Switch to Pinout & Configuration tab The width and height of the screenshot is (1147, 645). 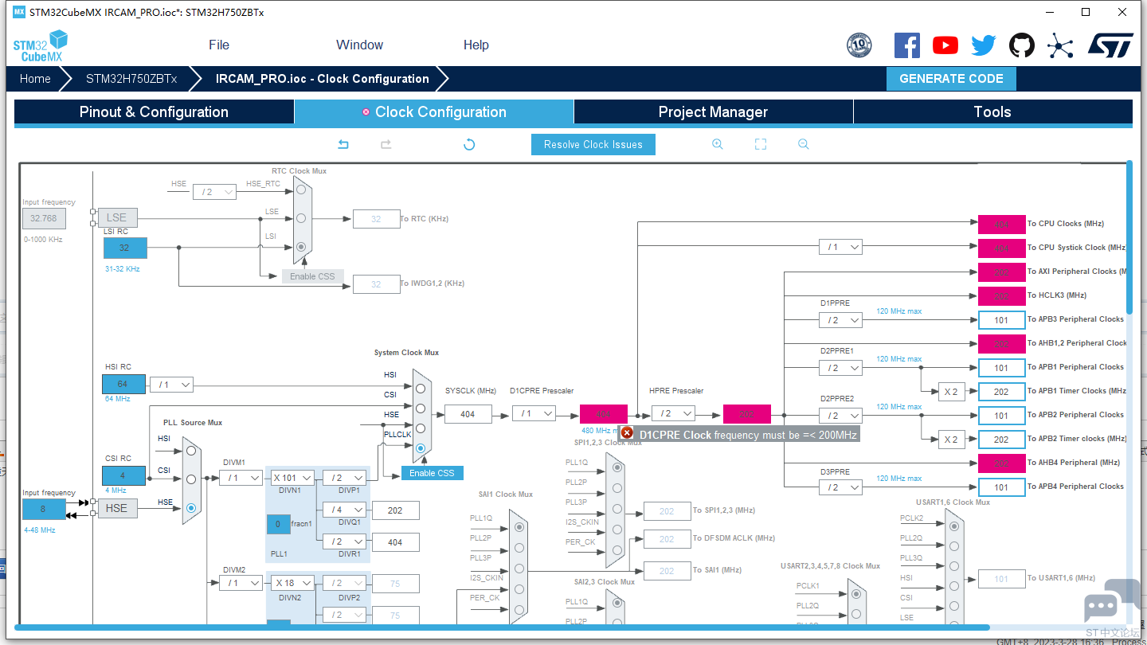154,112
